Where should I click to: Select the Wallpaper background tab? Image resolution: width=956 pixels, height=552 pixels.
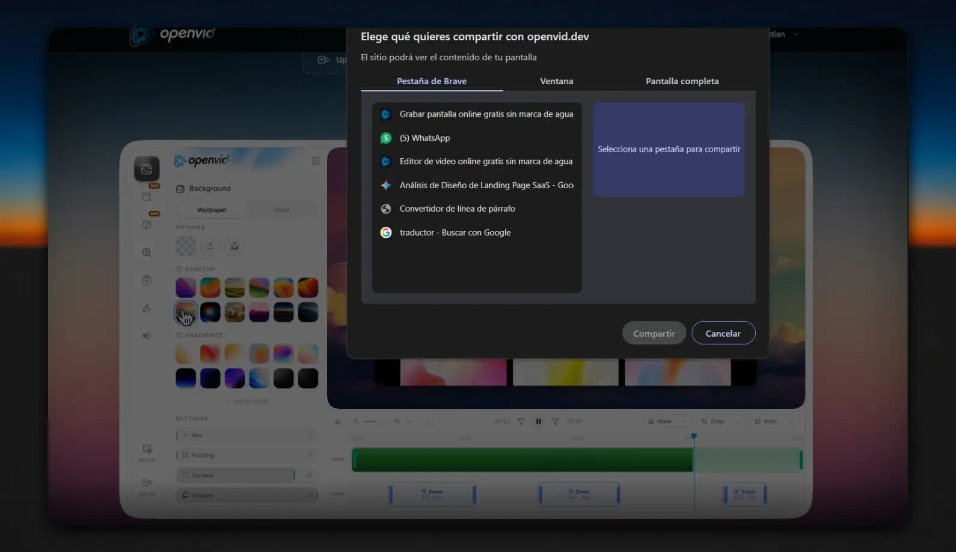212,210
